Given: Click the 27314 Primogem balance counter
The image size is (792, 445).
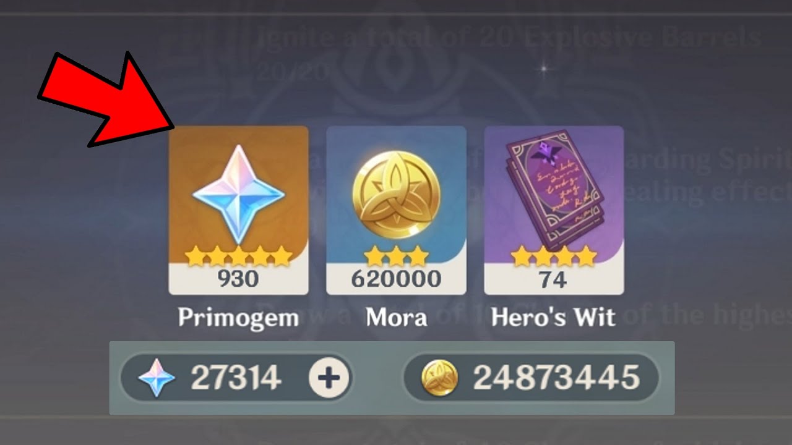Looking at the screenshot, I should [x=236, y=378].
